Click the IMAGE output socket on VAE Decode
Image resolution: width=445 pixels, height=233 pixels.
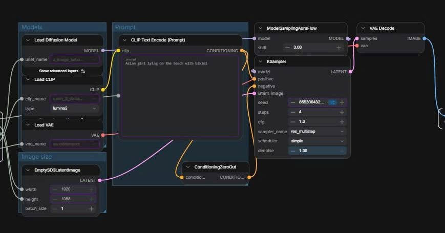click(425, 38)
